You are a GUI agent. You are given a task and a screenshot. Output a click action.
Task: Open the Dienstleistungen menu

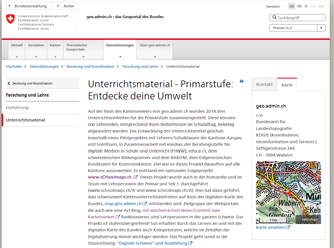(120, 50)
